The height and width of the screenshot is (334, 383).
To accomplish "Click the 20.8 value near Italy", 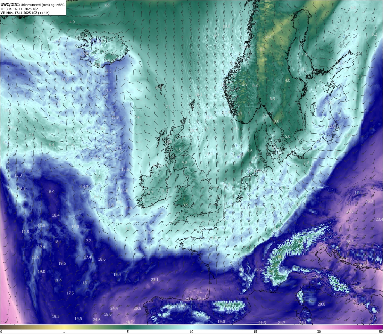I will click(x=321, y=304).
